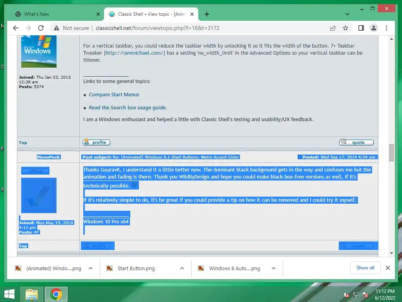
Task: Open a new browser tab
Action: tap(207, 14)
